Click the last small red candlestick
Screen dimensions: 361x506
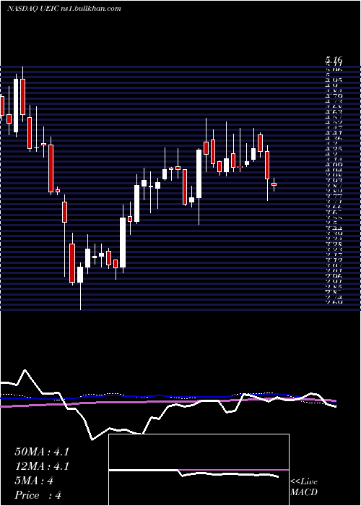pyautogui.click(x=274, y=184)
